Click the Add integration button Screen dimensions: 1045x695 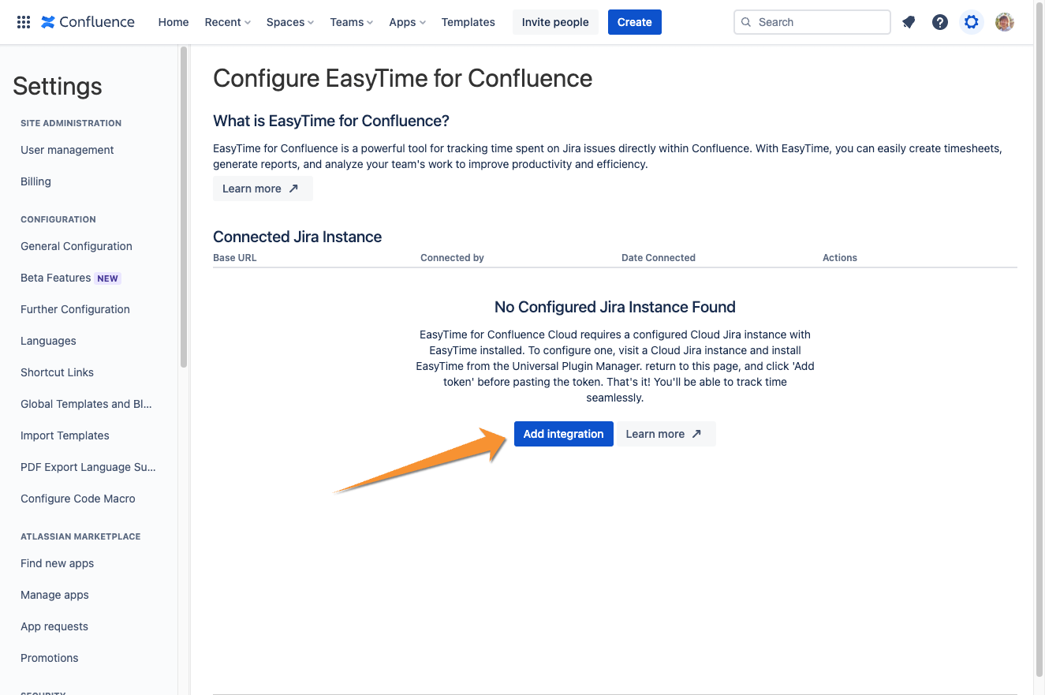pyautogui.click(x=564, y=434)
